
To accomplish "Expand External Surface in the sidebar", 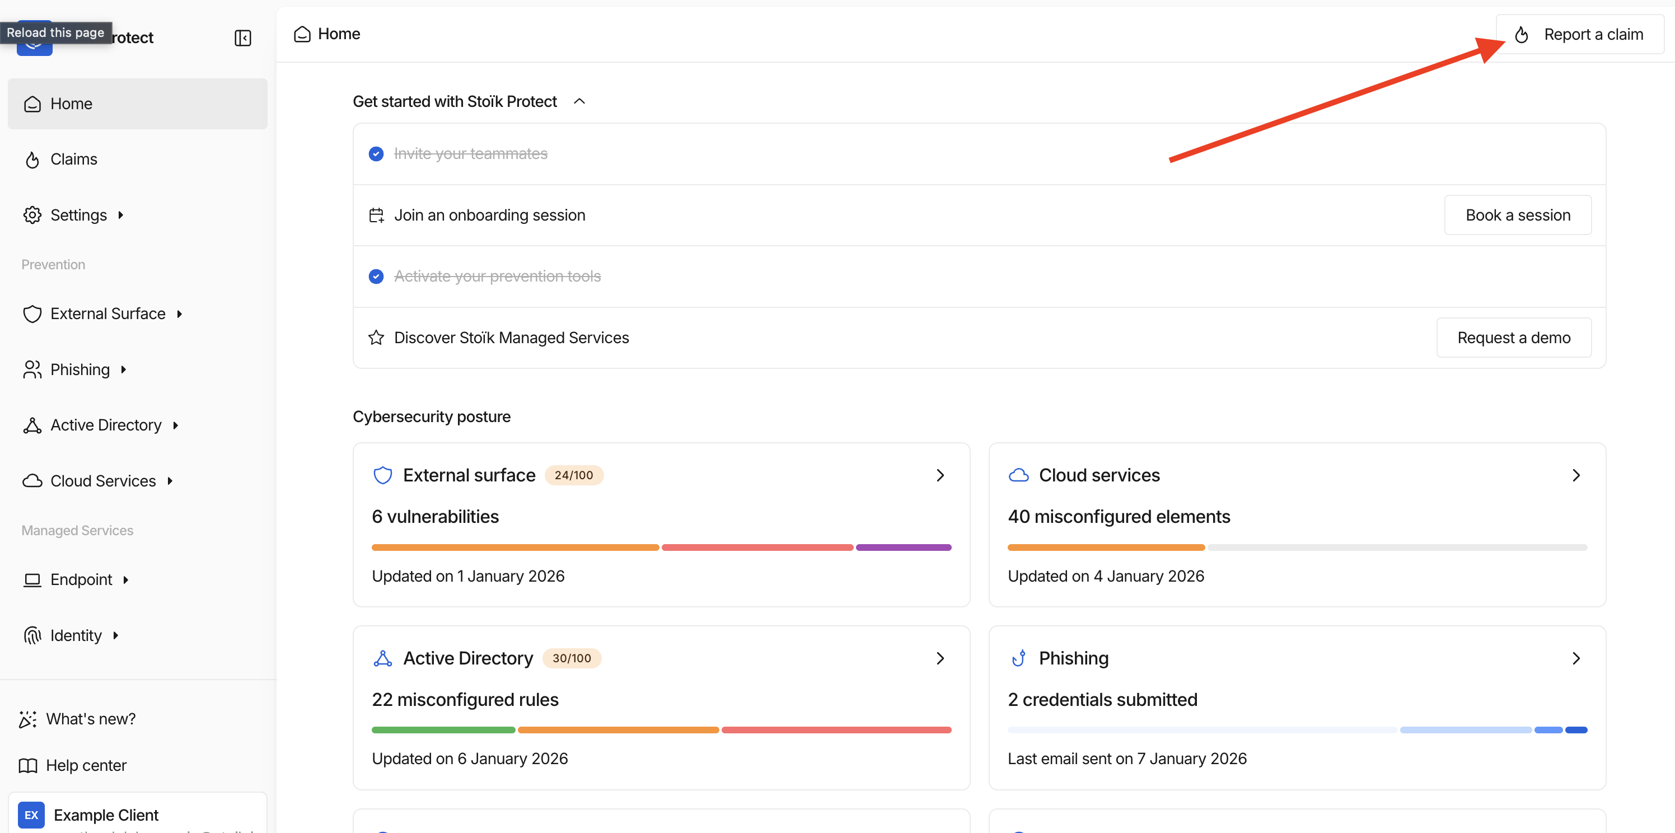I will coord(180,314).
